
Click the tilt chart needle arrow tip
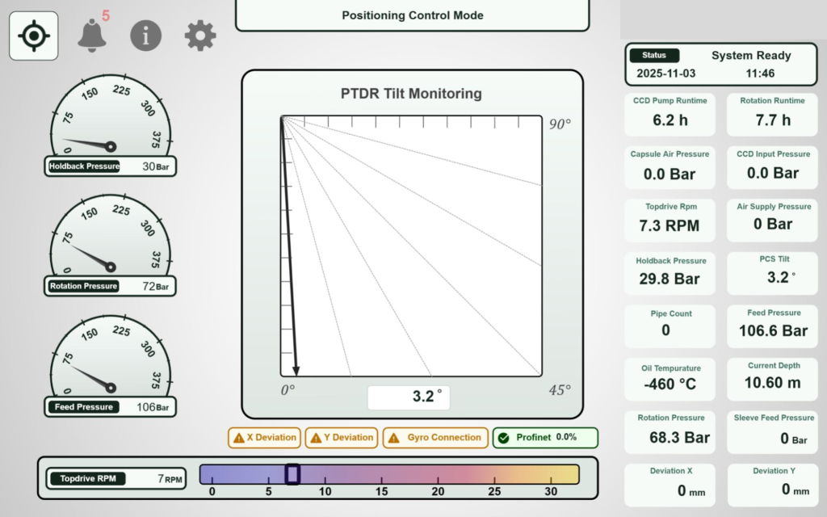tap(296, 372)
